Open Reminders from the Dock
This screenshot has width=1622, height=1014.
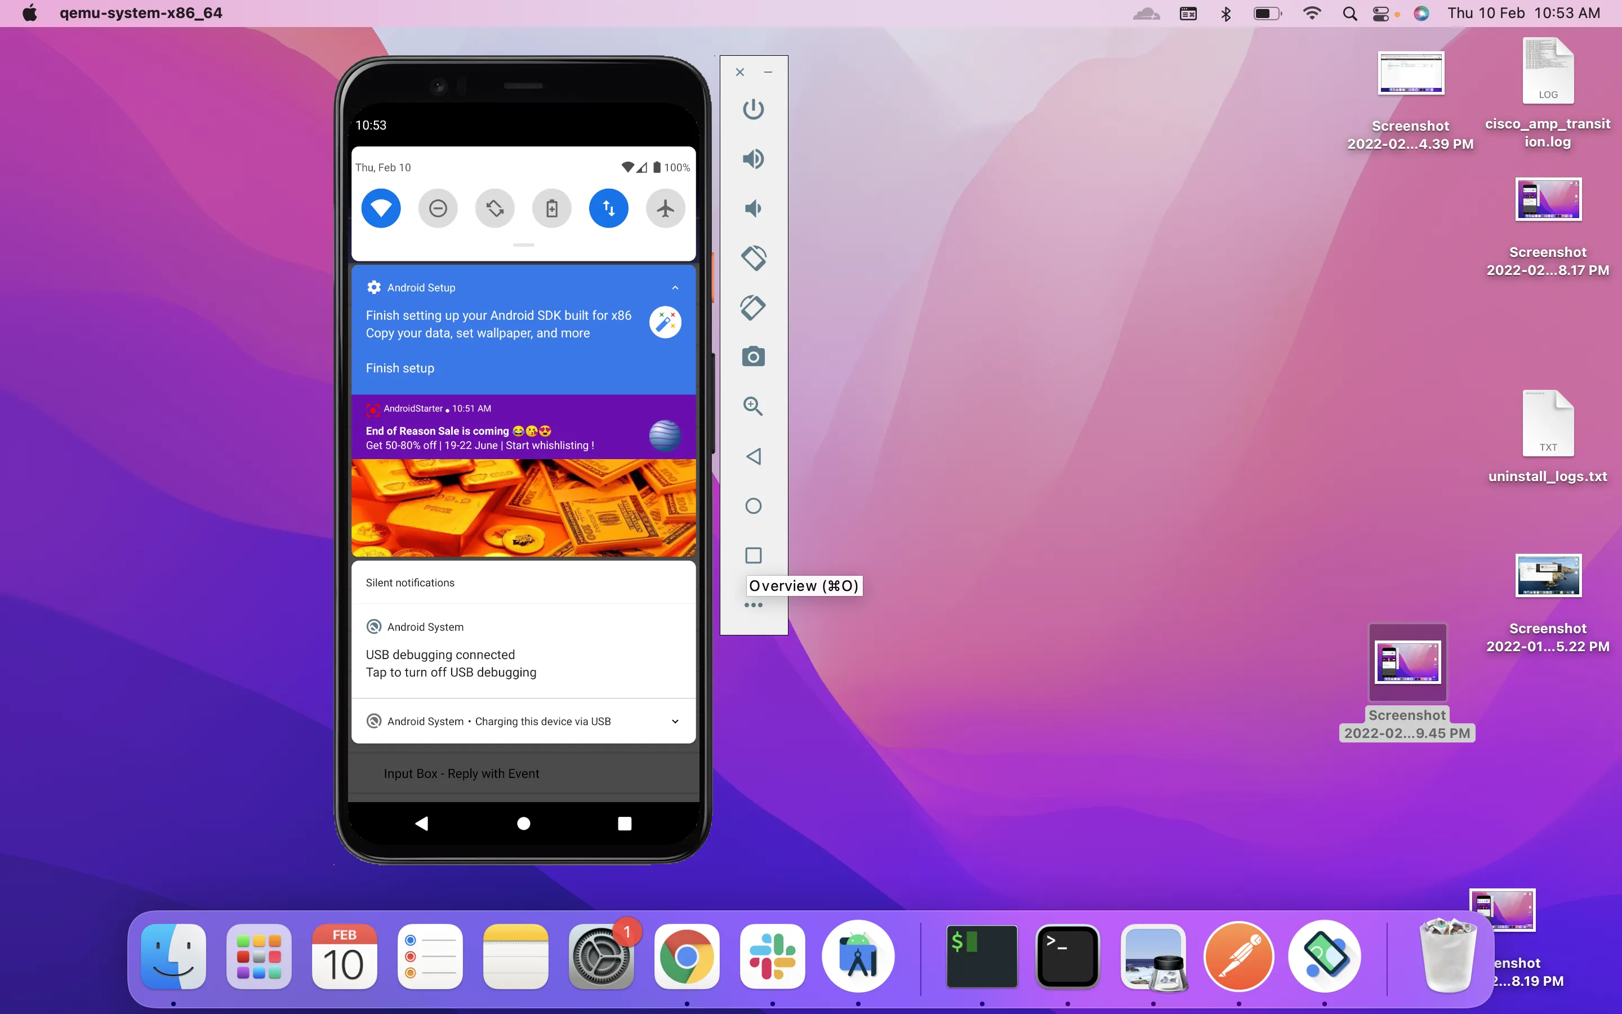(x=430, y=957)
